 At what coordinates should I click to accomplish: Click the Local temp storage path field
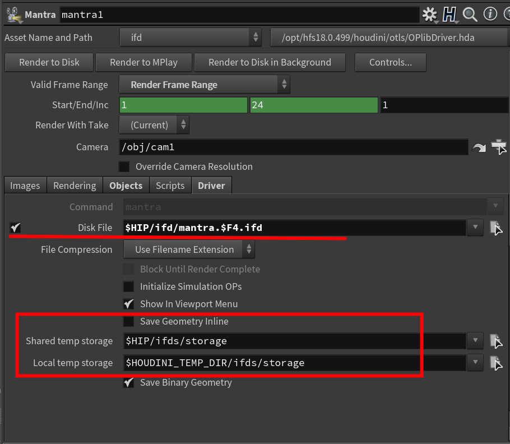(295, 363)
